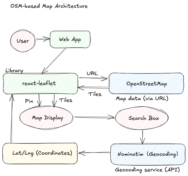Click the Geocoding service (API) caption

point(147,170)
